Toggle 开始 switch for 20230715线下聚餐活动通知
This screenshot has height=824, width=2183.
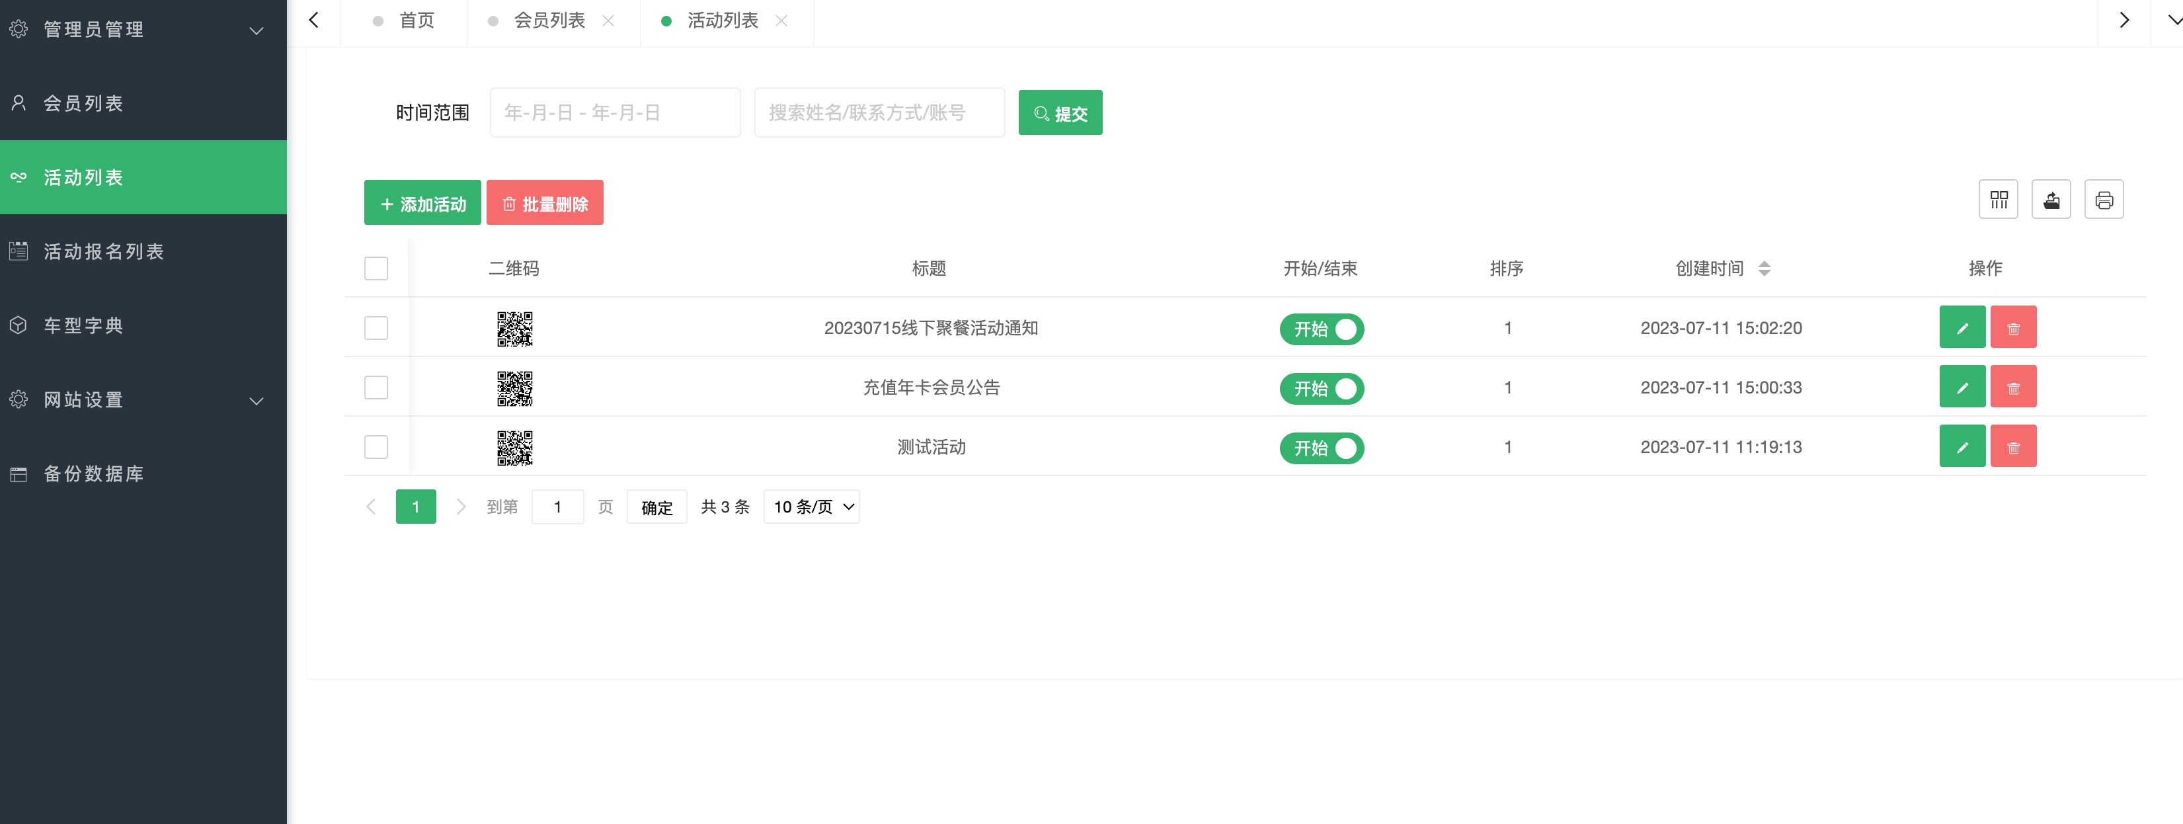[1321, 329]
